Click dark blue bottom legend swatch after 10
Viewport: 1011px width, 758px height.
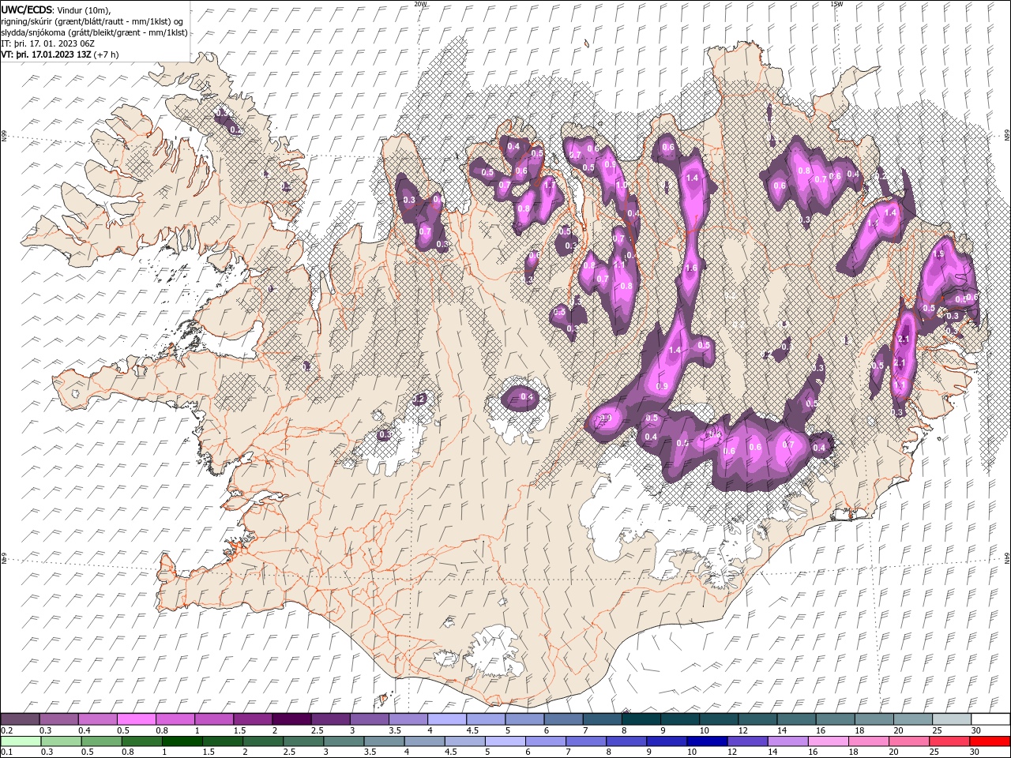pyautogui.click(x=706, y=741)
